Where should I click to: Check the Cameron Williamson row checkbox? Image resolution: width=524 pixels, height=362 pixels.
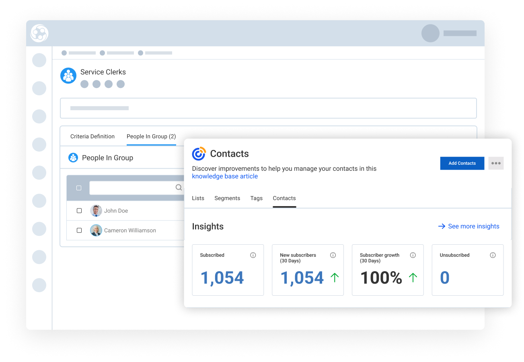pyautogui.click(x=79, y=230)
